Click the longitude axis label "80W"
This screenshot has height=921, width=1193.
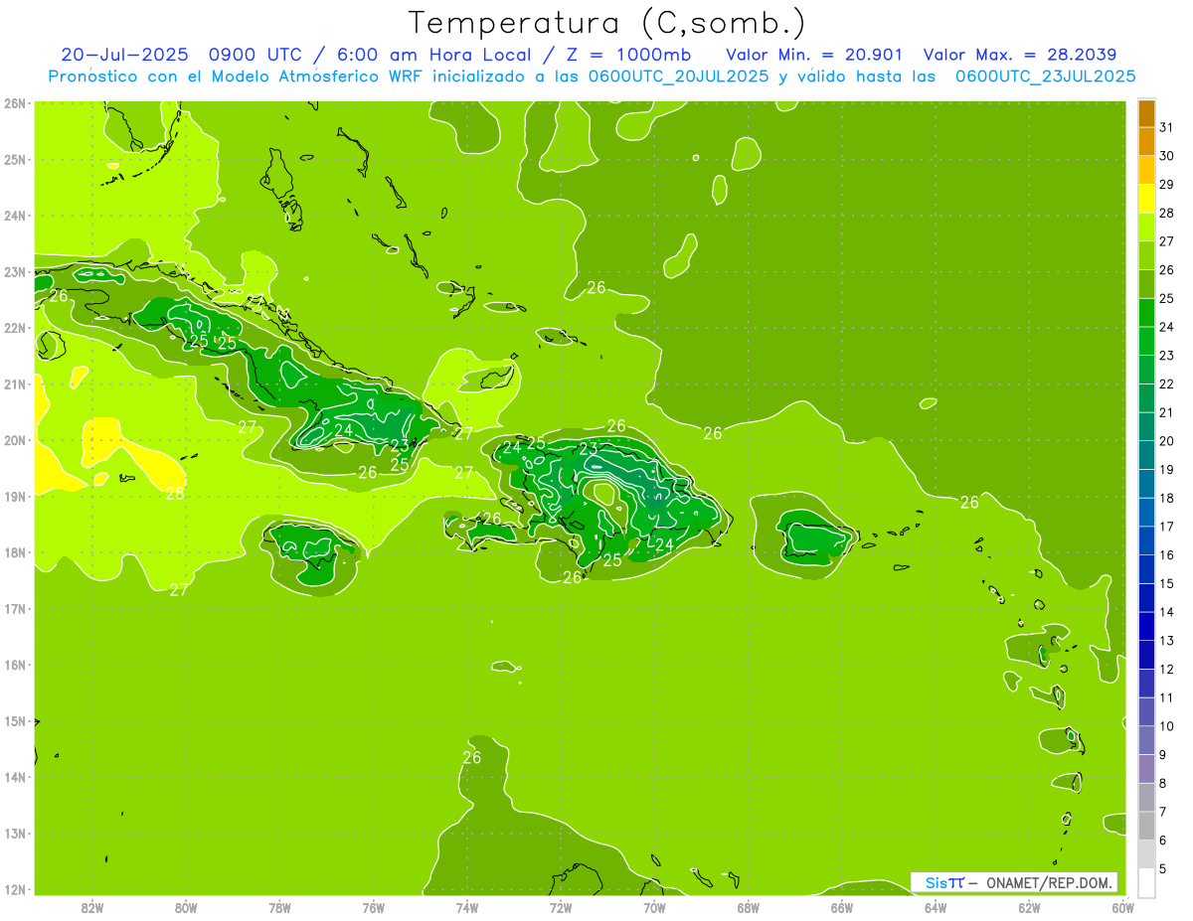coord(186,908)
